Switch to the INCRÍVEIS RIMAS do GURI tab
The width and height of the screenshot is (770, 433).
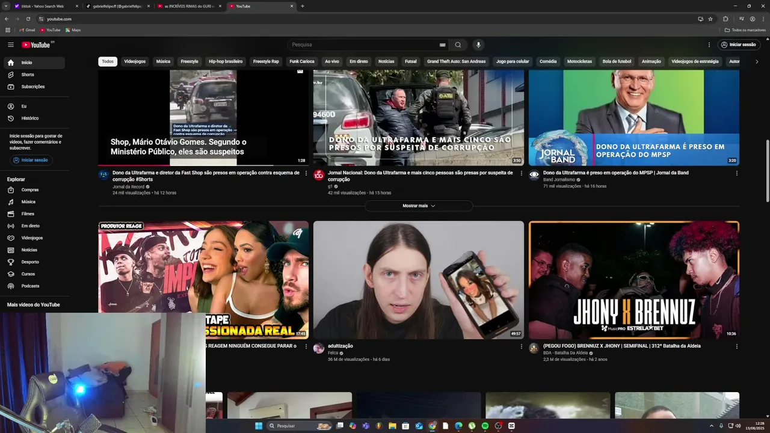(x=189, y=6)
